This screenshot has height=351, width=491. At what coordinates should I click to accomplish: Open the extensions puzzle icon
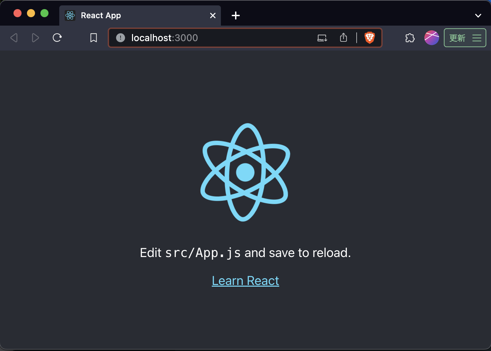coord(410,38)
